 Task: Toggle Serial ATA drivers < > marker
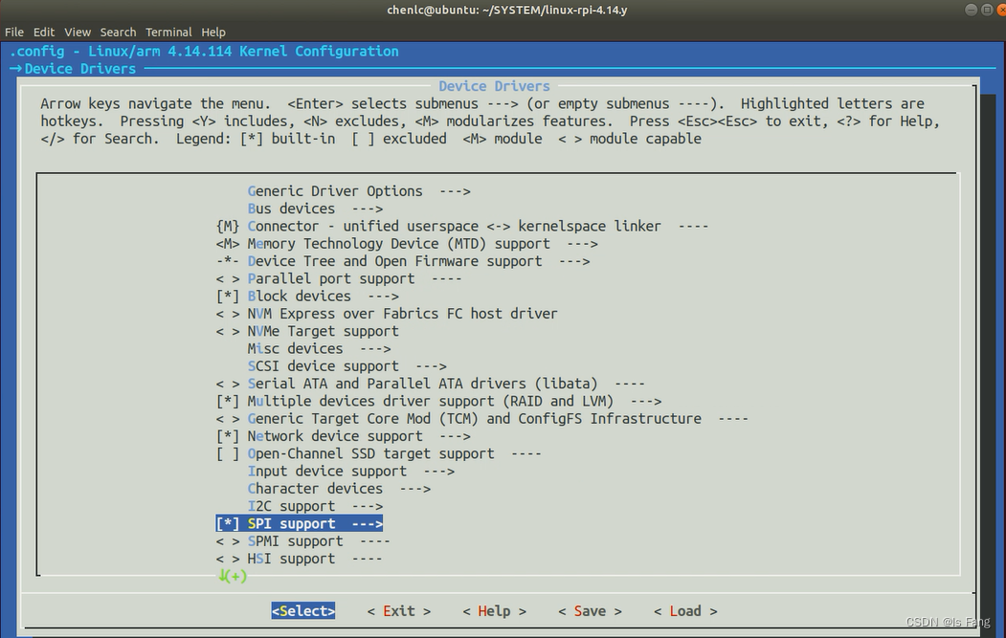(228, 385)
